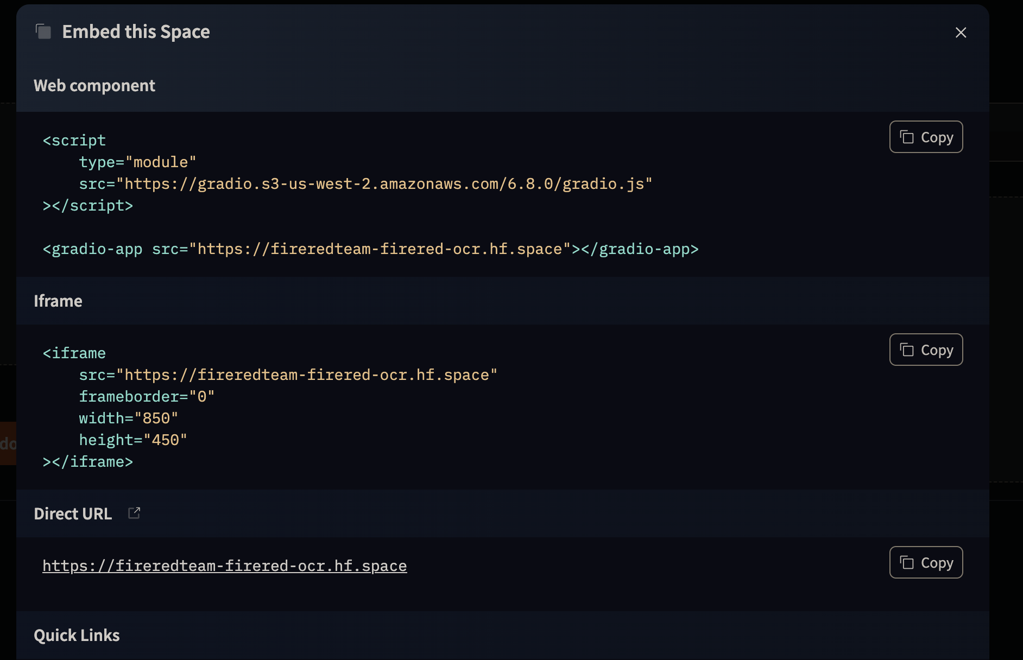The height and width of the screenshot is (660, 1023).
Task: Click the frameborder="0" attribute line
Action: coord(147,397)
